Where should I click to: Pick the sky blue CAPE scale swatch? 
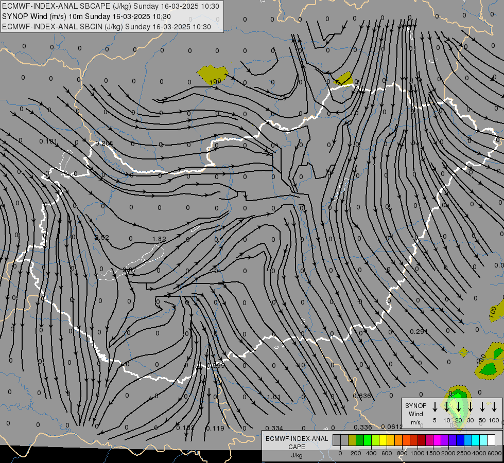(467, 440)
